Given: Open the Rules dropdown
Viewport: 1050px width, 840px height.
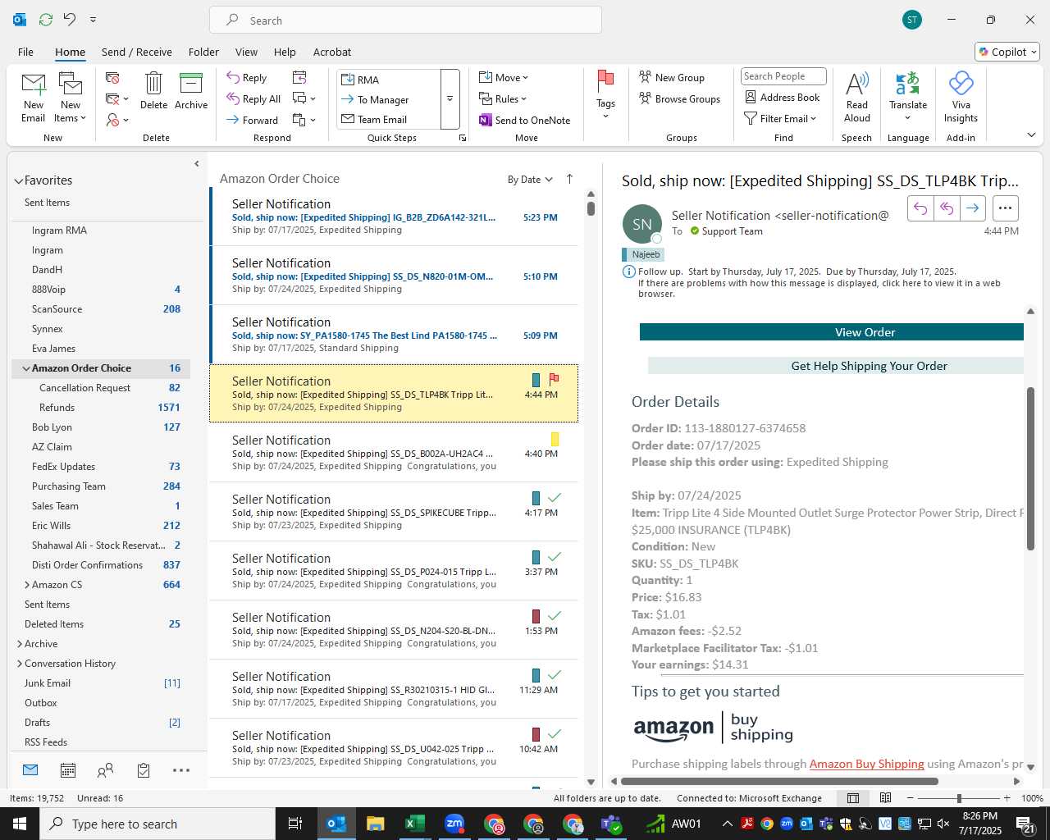Looking at the screenshot, I should pos(503,98).
